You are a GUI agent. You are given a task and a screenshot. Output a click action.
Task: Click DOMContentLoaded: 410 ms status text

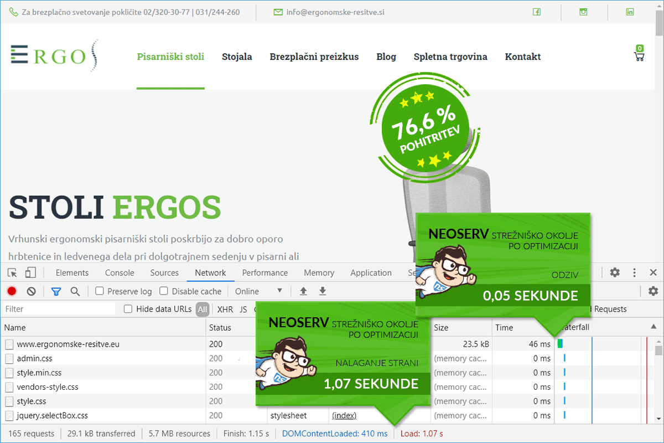tap(335, 434)
